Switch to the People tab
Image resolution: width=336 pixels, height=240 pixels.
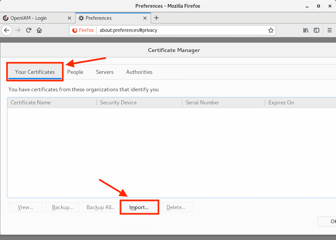tap(75, 72)
